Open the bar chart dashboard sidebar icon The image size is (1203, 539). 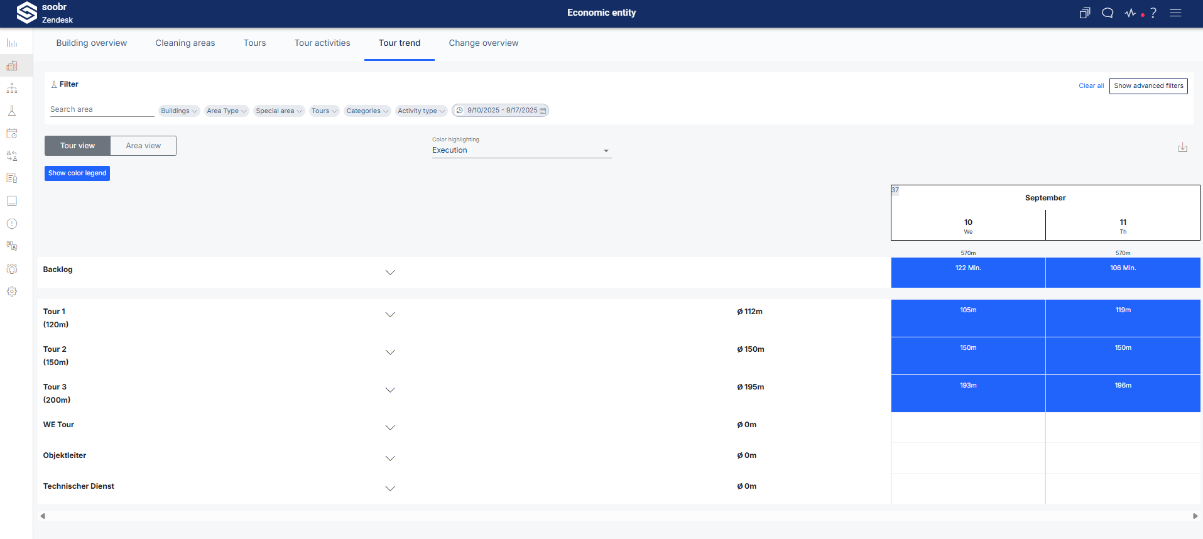(x=12, y=43)
